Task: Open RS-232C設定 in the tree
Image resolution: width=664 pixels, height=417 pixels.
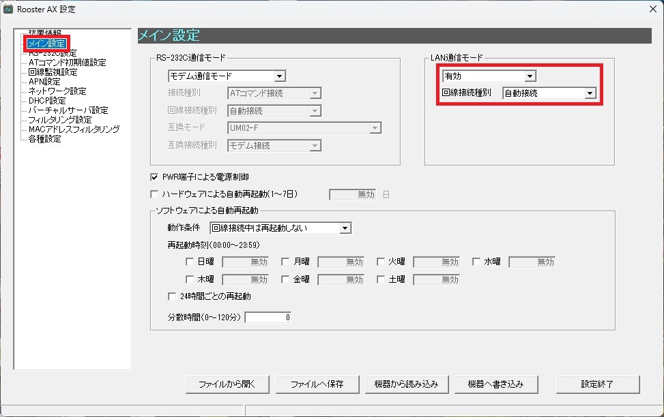Action: pyautogui.click(x=53, y=53)
